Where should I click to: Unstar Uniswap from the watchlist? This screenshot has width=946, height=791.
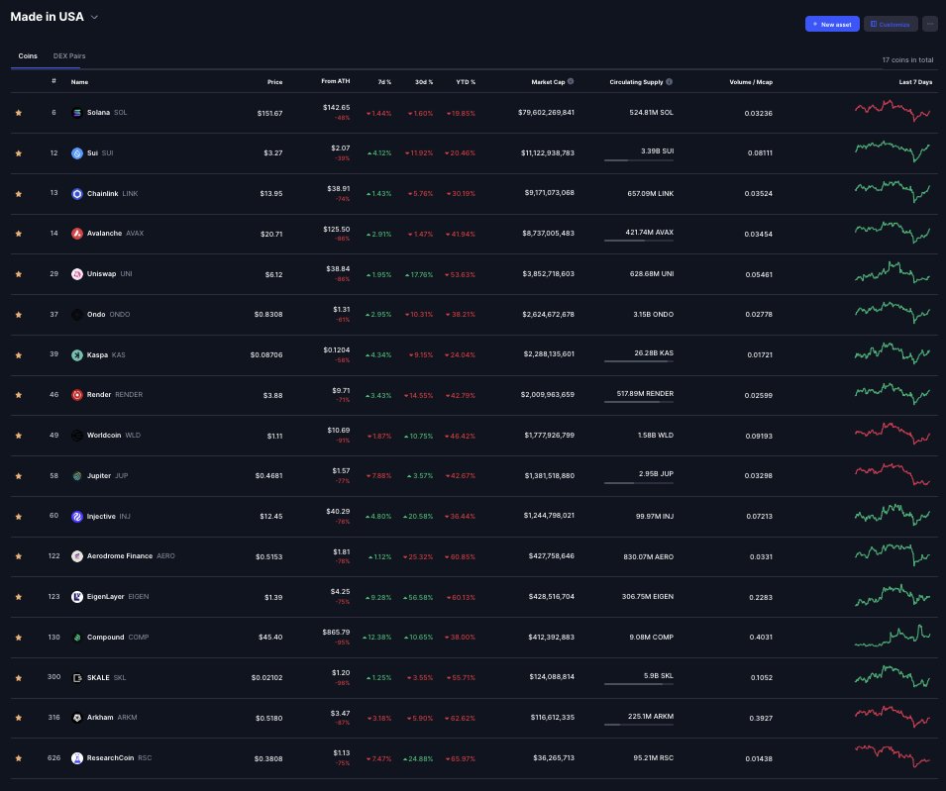[x=19, y=274]
